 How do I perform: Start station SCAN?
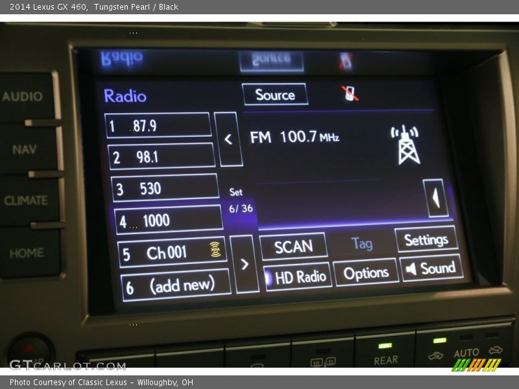click(293, 246)
